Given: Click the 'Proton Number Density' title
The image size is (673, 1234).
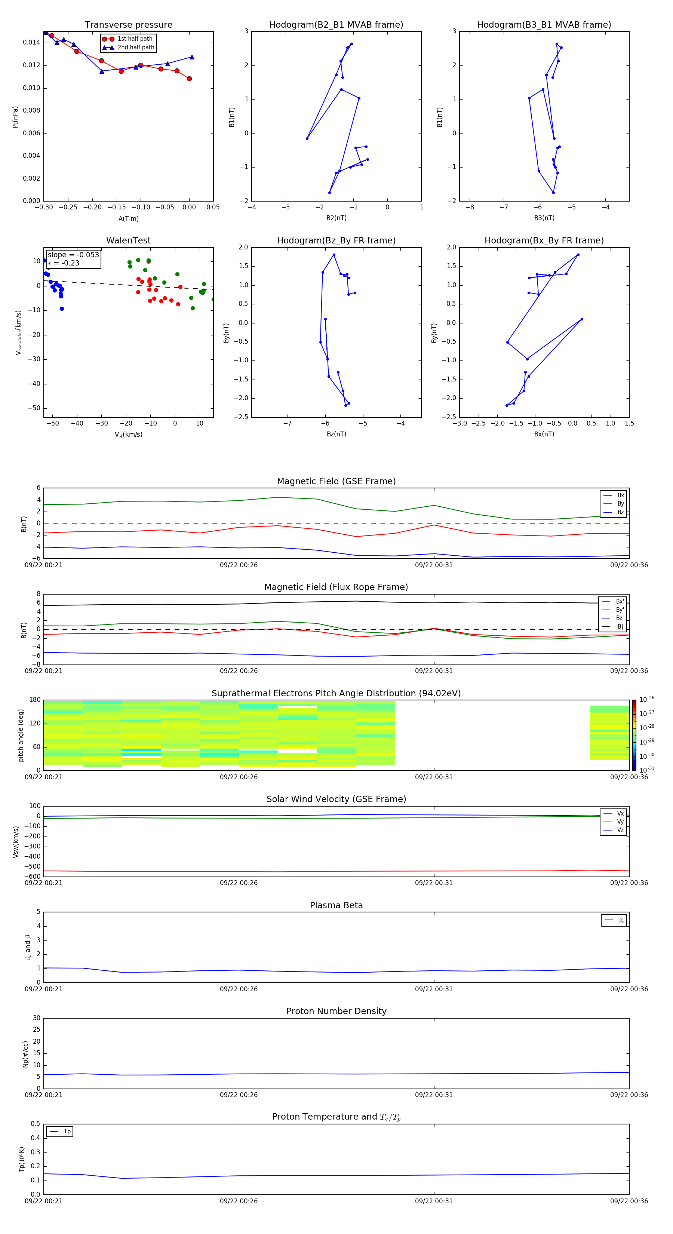Looking at the screenshot, I should click(336, 1011).
